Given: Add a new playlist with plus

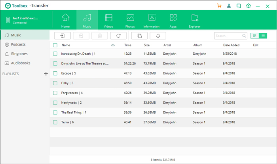Looking at the screenshot, I should pos(46,74).
